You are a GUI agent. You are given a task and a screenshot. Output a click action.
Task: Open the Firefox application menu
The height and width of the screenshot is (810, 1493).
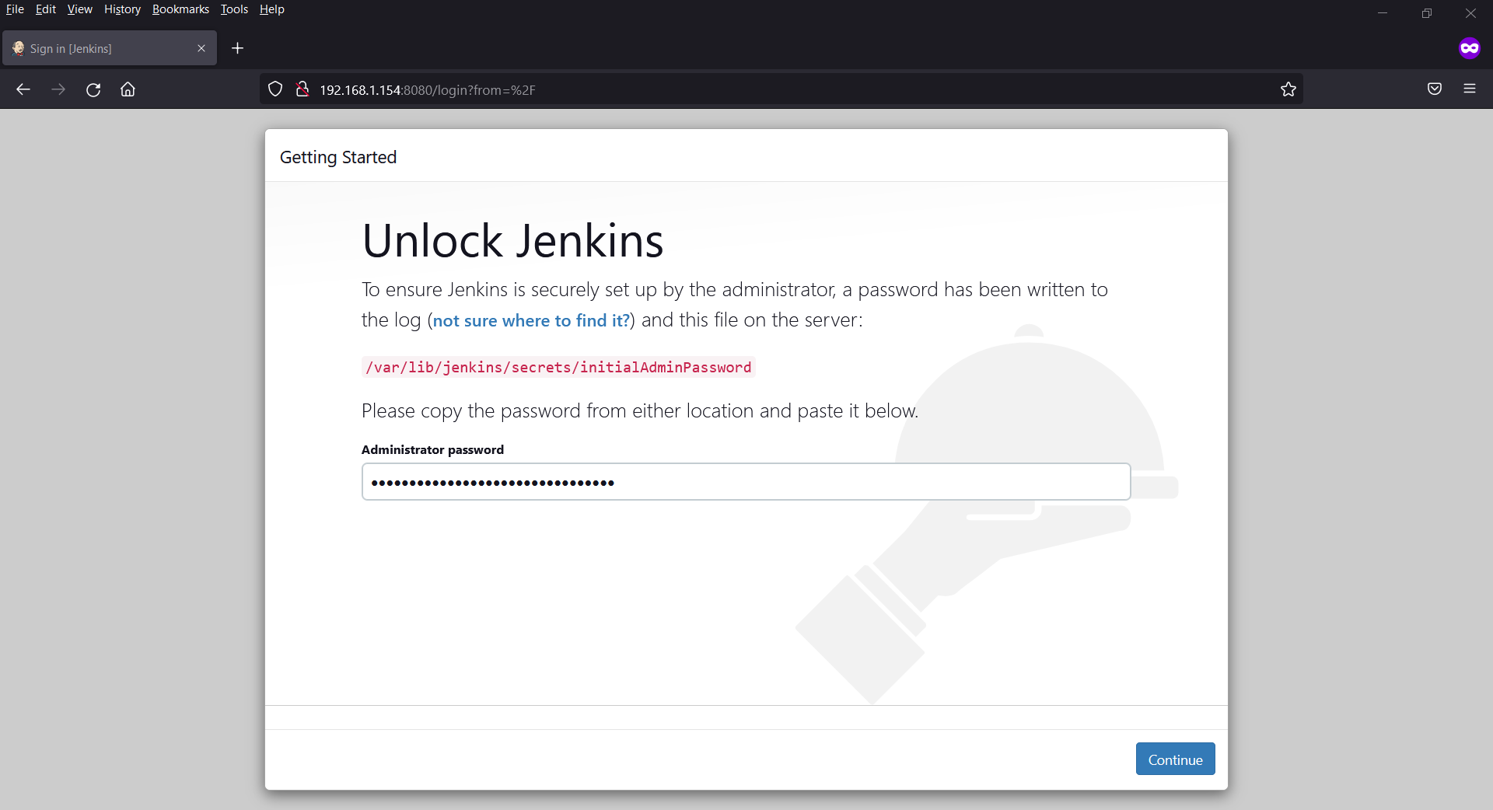click(x=1470, y=89)
